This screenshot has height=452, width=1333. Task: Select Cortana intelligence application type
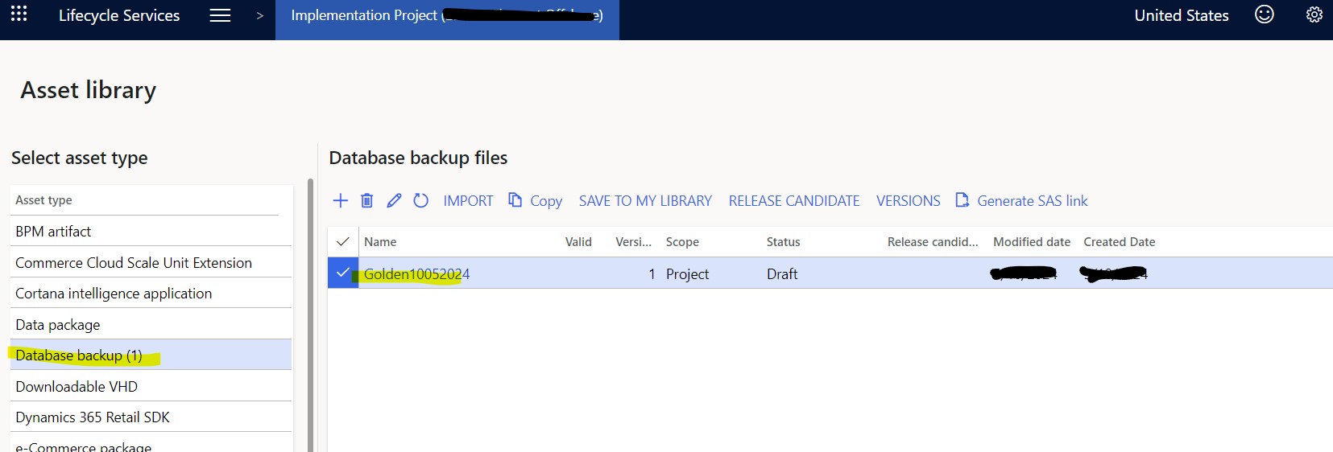151,294
